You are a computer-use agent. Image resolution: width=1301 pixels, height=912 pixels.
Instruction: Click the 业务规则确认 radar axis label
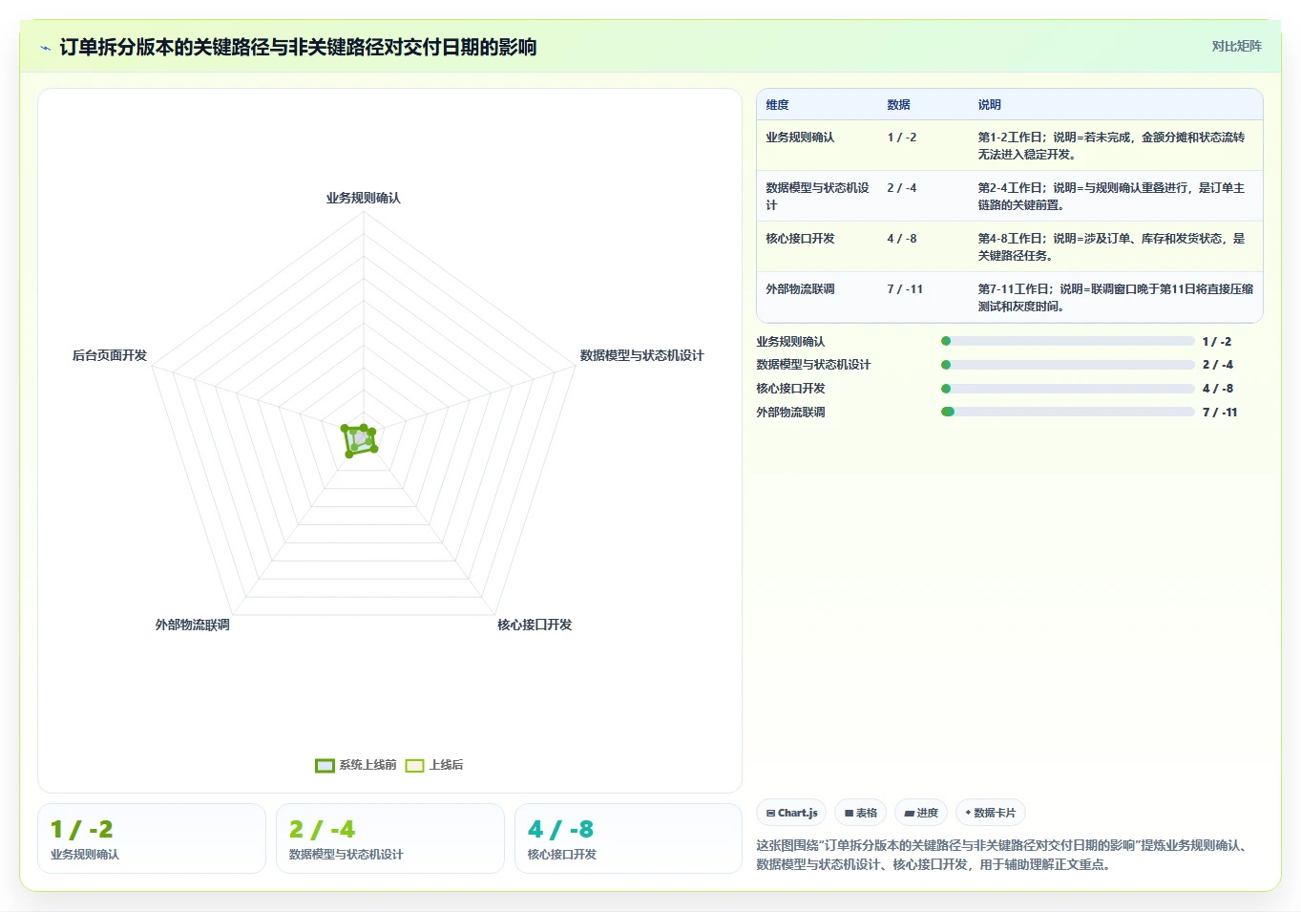364,198
